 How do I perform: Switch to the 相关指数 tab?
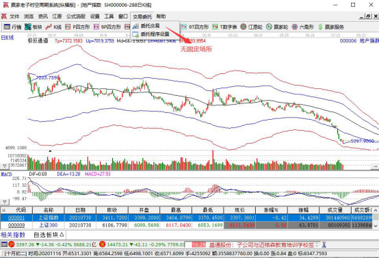click(x=13, y=235)
